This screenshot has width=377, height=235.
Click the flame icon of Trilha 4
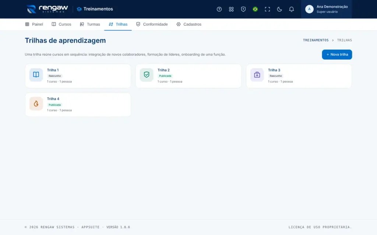36,103
